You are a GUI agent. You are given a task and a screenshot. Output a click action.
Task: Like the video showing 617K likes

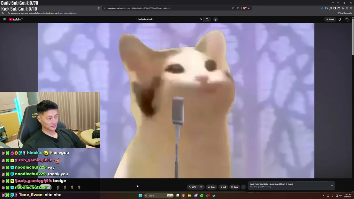(x=192, y=187)
